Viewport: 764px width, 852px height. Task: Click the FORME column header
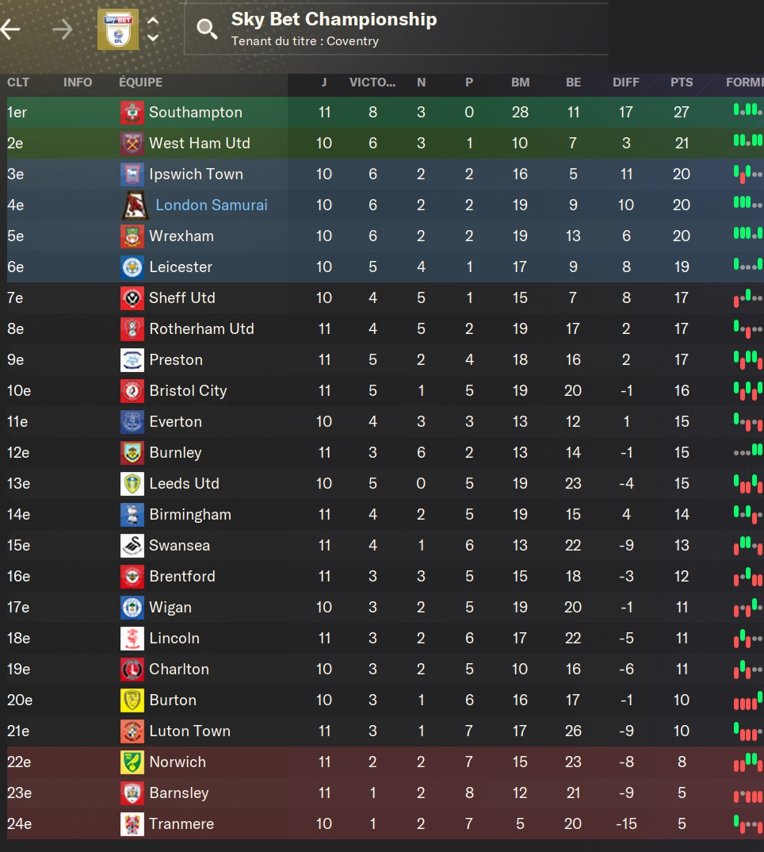pos(743,83)
